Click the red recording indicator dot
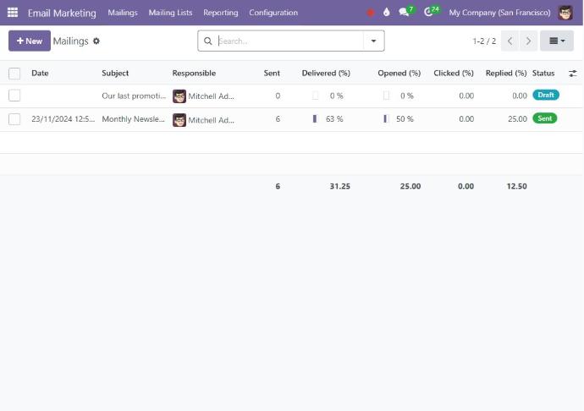 (x=371, y=13)
